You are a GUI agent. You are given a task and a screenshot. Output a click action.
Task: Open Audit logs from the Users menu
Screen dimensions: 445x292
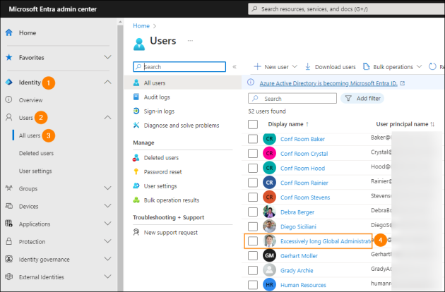coord(157,97)
